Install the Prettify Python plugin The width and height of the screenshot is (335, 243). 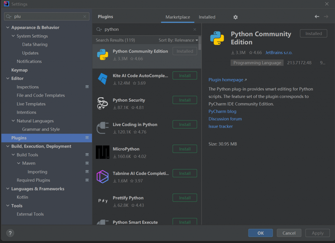click(x=185, y=198)
